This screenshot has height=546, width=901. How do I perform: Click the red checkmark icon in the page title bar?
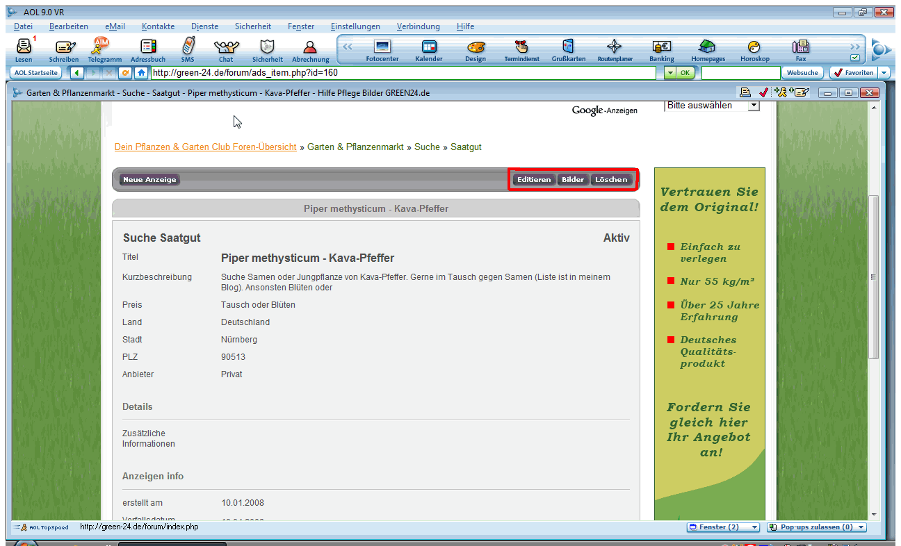point(763,92)
